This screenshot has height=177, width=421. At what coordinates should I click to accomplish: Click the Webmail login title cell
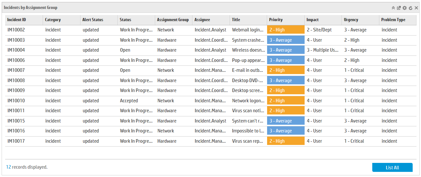coord(248,30)
